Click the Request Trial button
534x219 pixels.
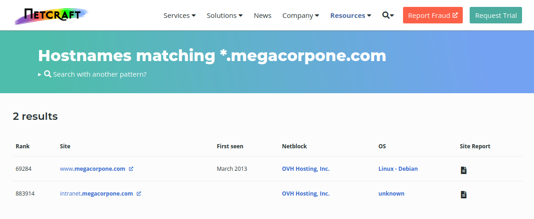(x=496, y=16)
